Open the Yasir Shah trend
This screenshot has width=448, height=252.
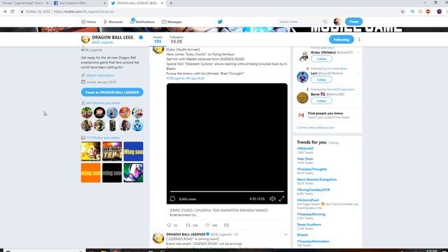(305, 159)
